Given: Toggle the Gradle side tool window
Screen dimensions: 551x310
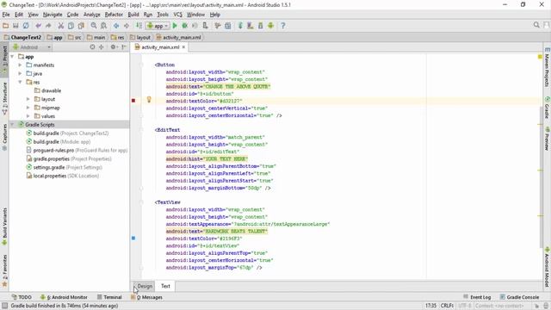Looking at the screenshot, I should (547, 108).
